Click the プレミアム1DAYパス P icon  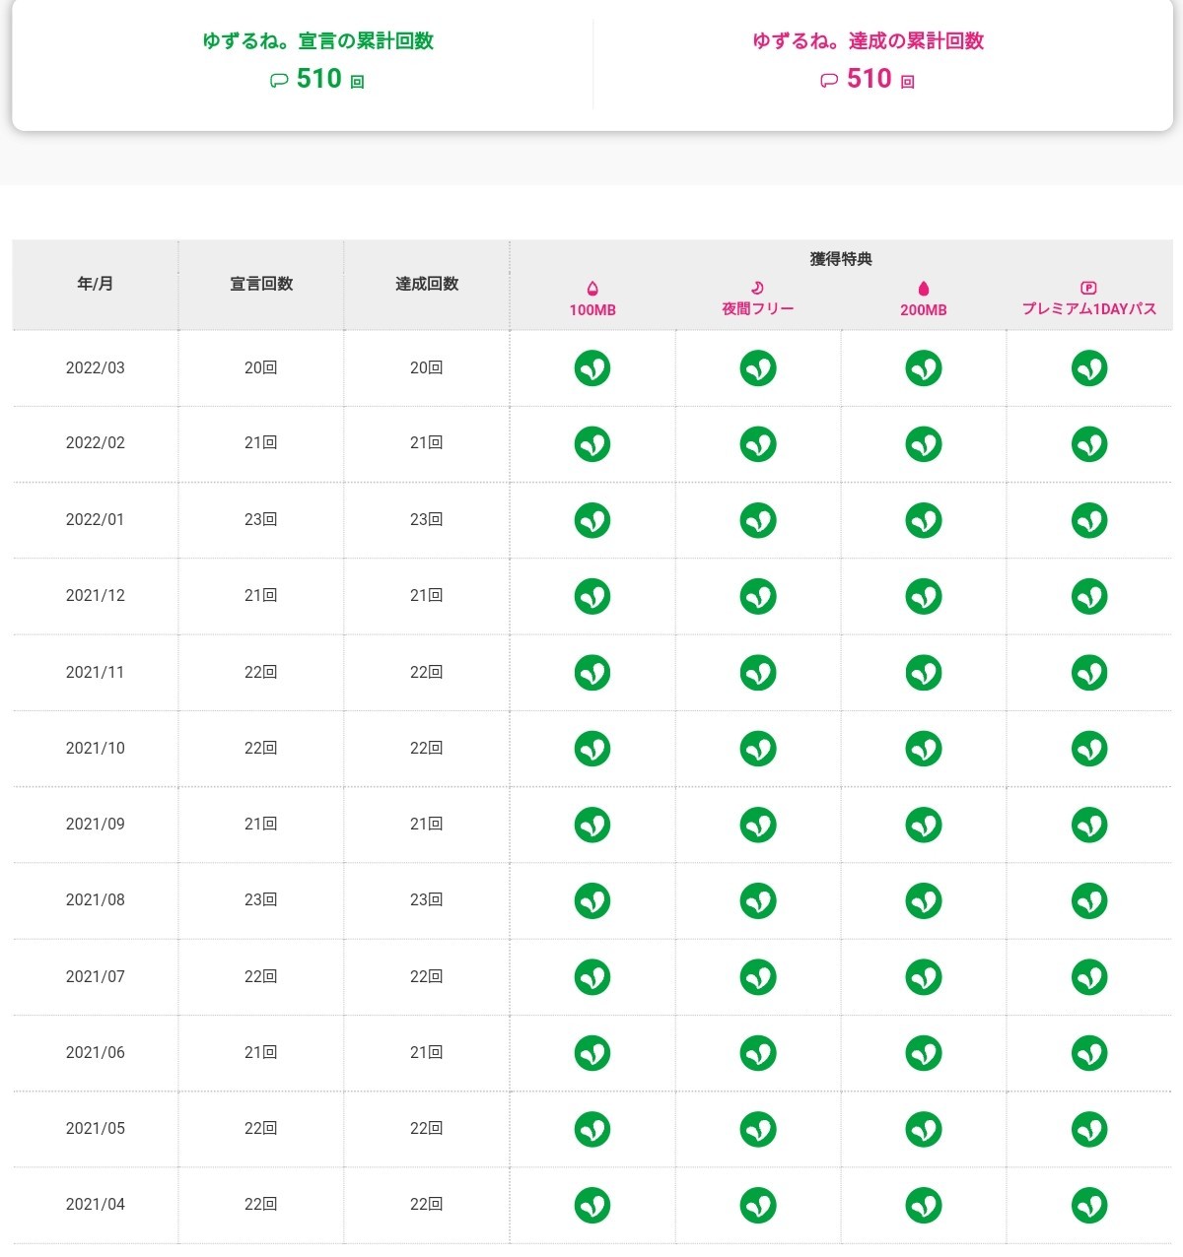tap(1088, 288)
